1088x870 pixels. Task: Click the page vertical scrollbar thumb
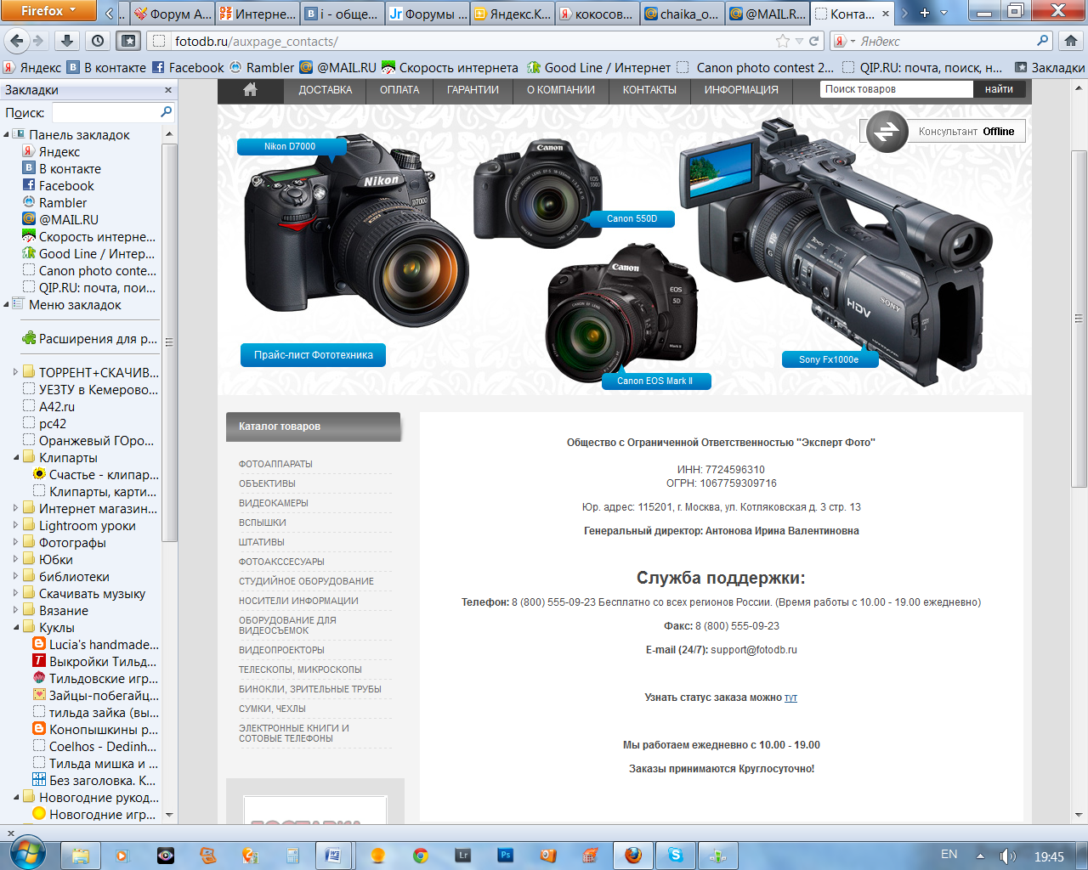pos(1079,319)
